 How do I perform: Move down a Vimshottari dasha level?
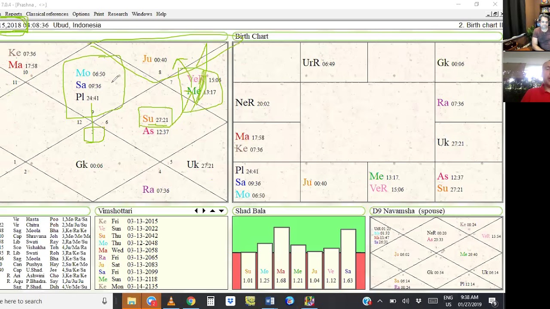click(221, 211)
